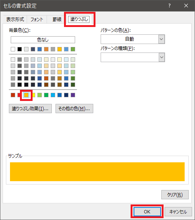
Task: Choose the darkest green theme shade swatch
Action: (x=73, y=85)
